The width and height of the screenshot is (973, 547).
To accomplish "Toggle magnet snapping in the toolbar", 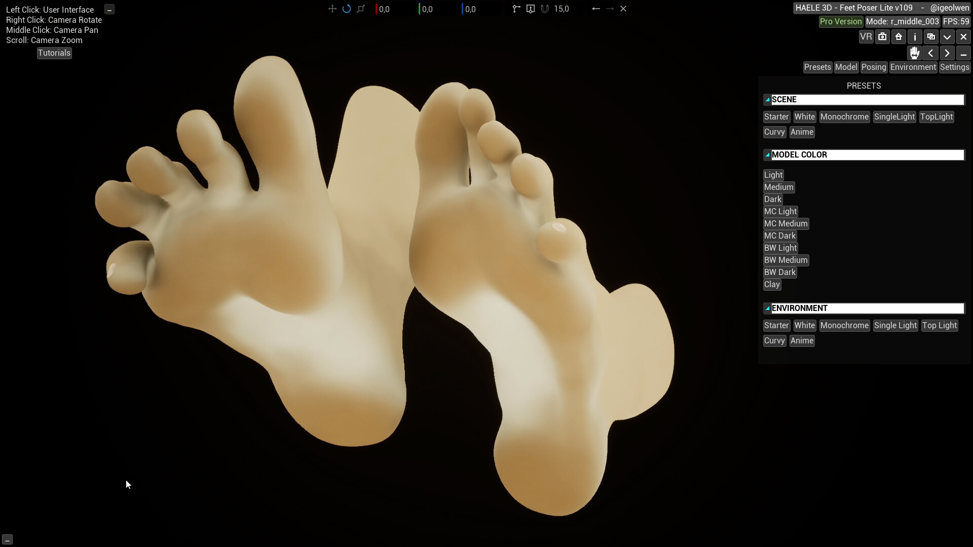I will pyautogui.click(x=545, y=9).
